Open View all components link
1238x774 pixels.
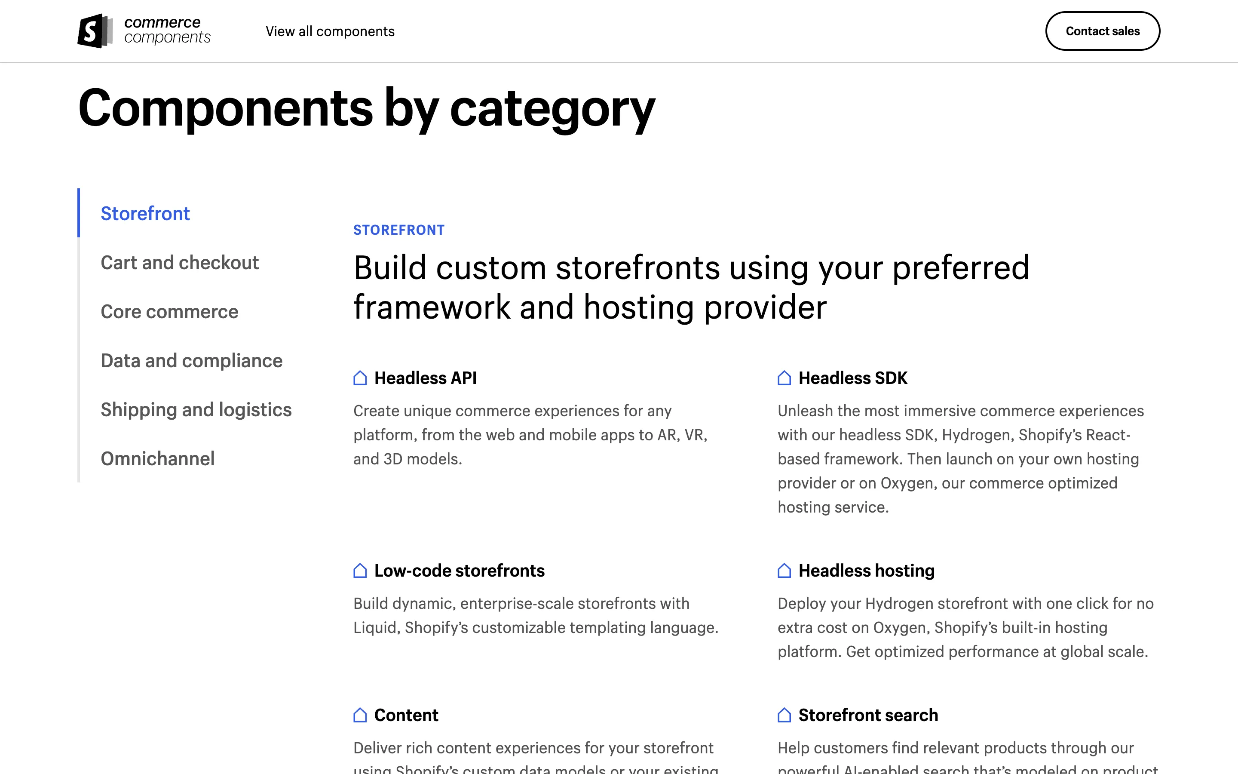coord(330,31)
